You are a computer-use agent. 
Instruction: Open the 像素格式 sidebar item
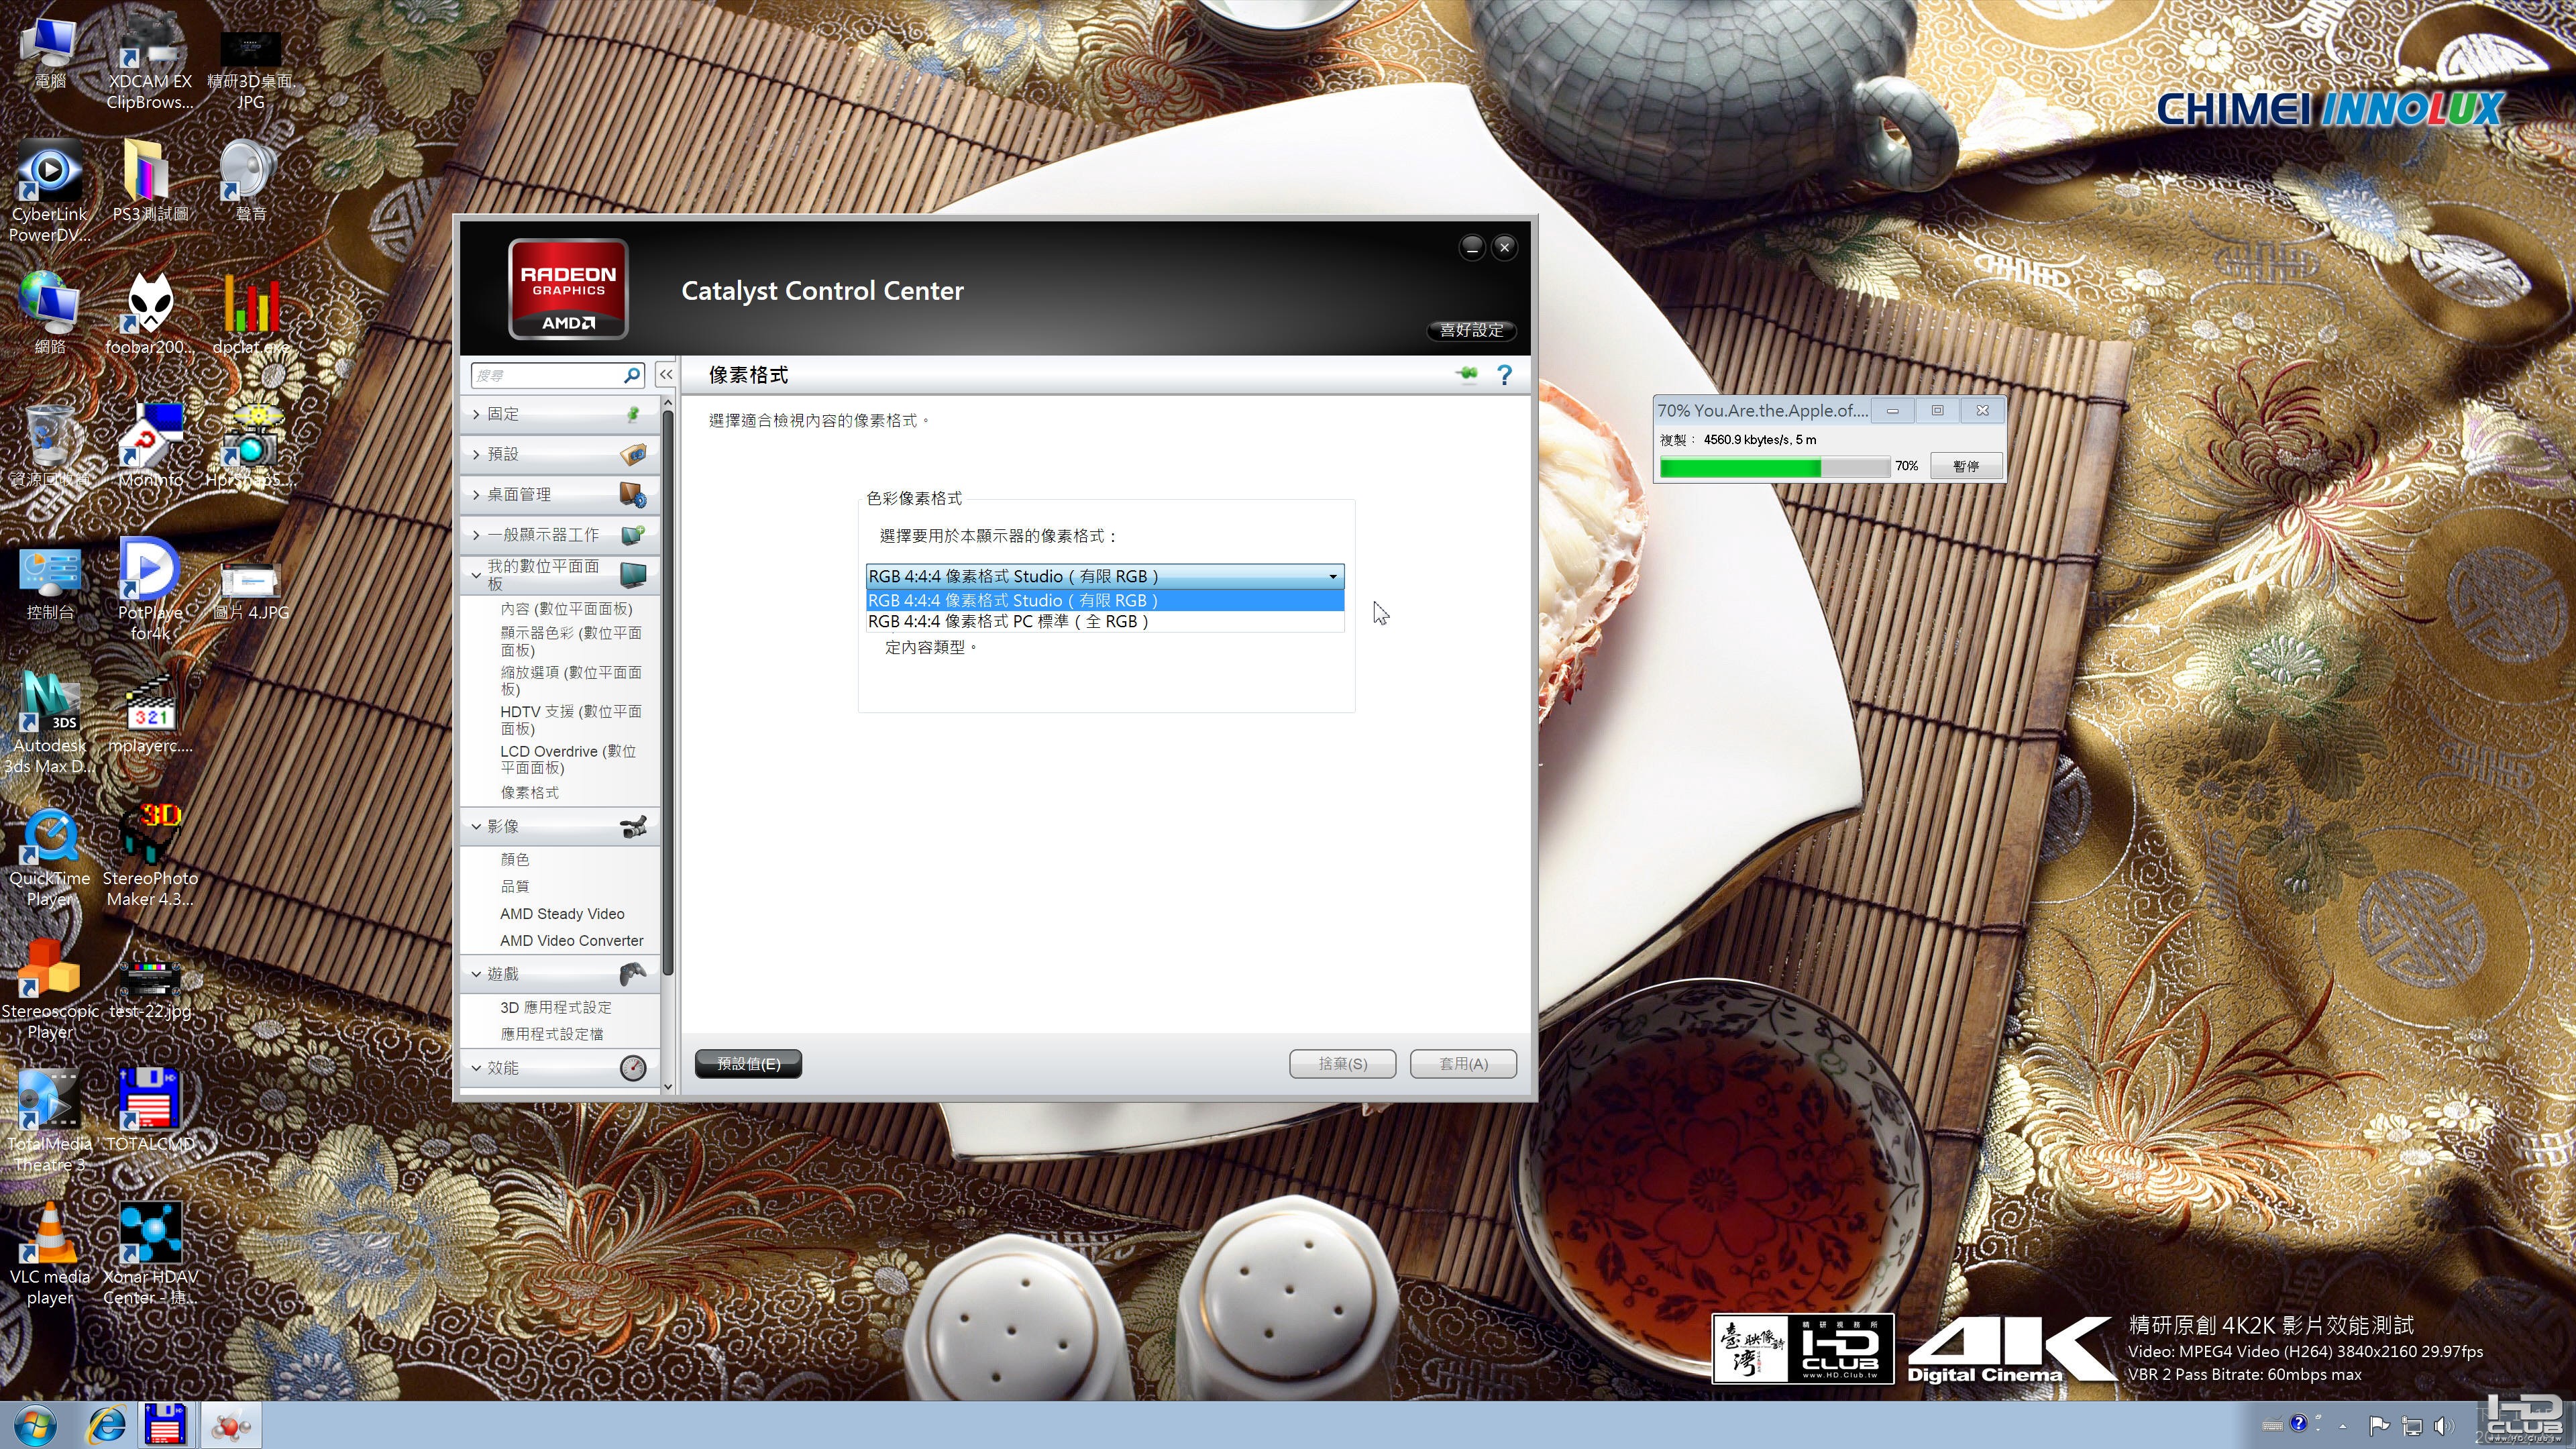[x=530, y=792]
